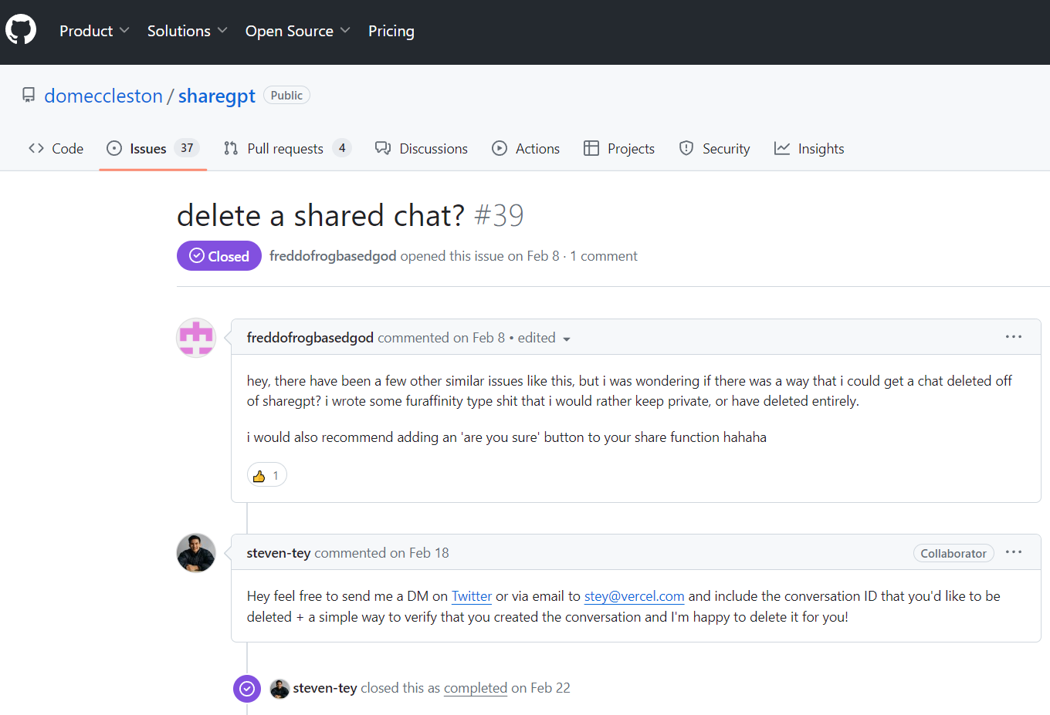Click the Actions play-circle icon
This screenshot has width=1050, height=715.
[500, 148]
